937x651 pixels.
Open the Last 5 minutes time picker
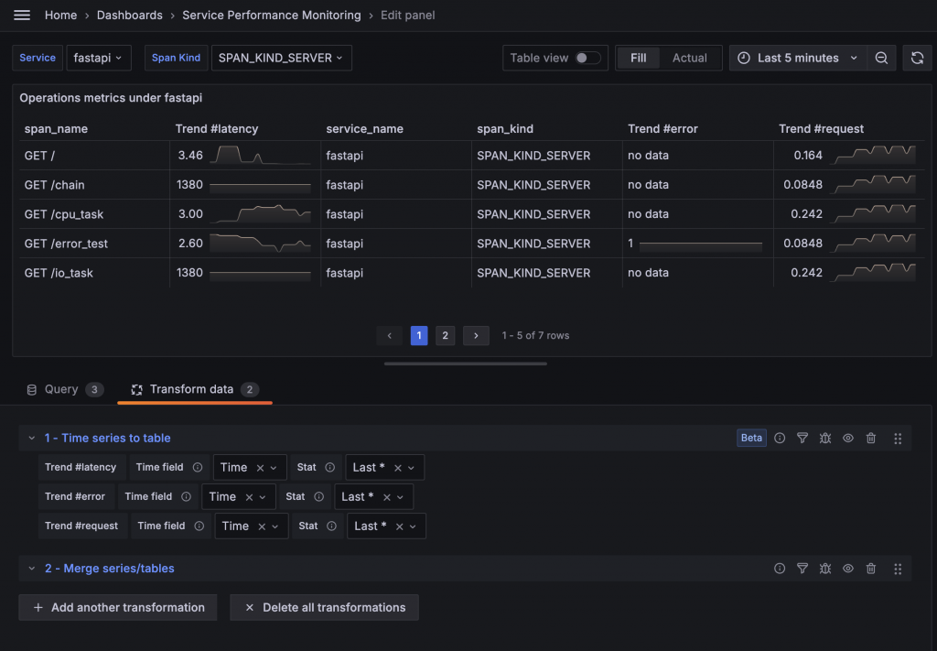click(798, 58)
